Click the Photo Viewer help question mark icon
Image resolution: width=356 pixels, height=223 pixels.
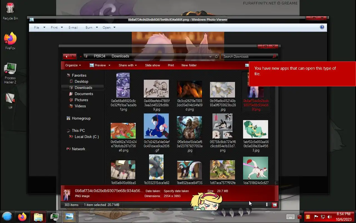click(x=322, y=27)
